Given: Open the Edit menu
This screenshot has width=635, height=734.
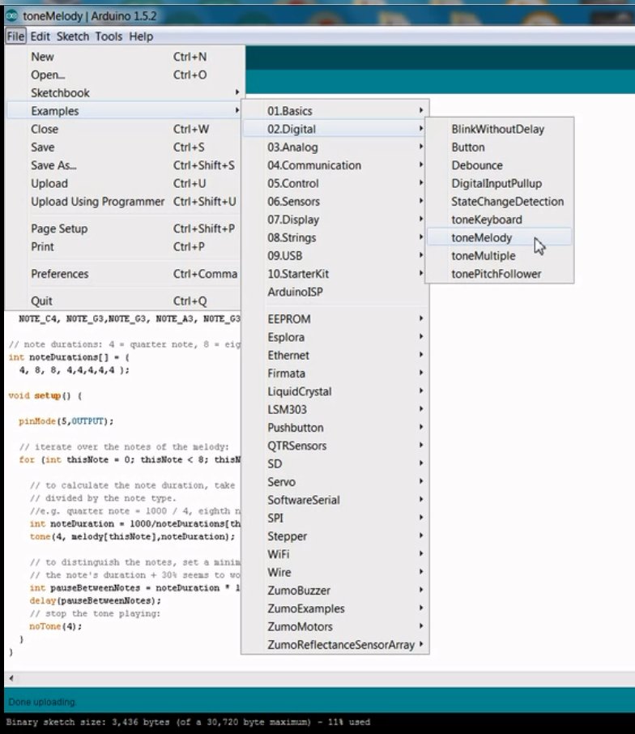Looking at the screenshot, I should 40,36.
